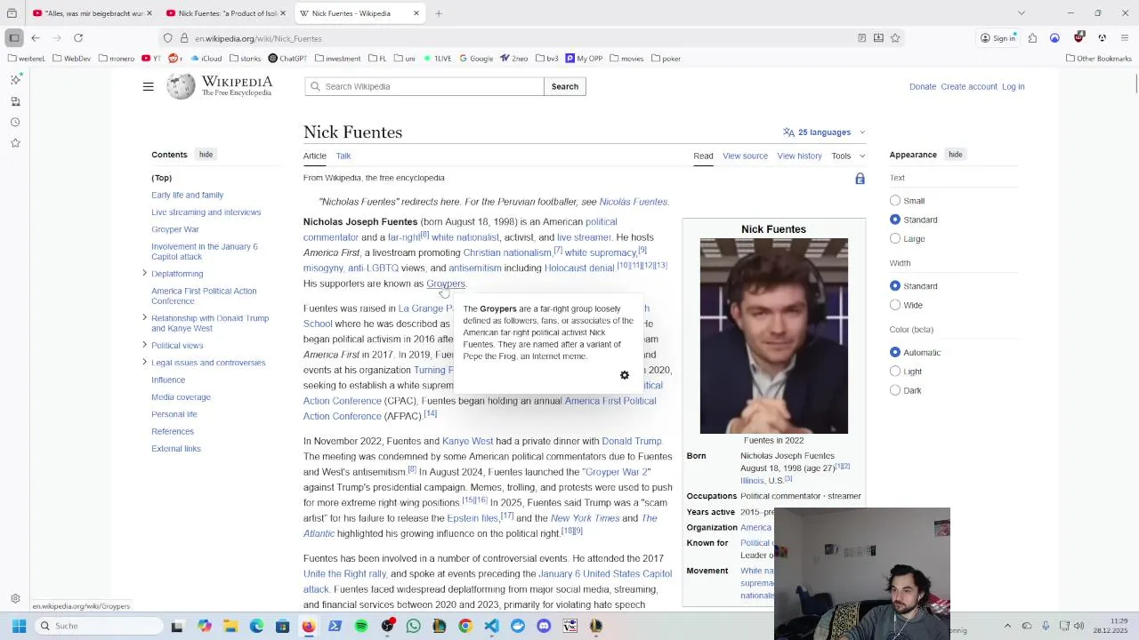Hide the Contents sidebar
The image size is (1139, 640).
(206, 155)
